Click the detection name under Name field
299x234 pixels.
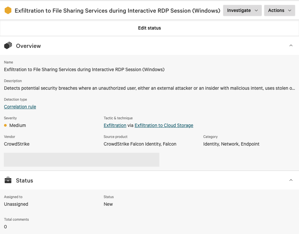pyautogui.click(x=84, y=69)
